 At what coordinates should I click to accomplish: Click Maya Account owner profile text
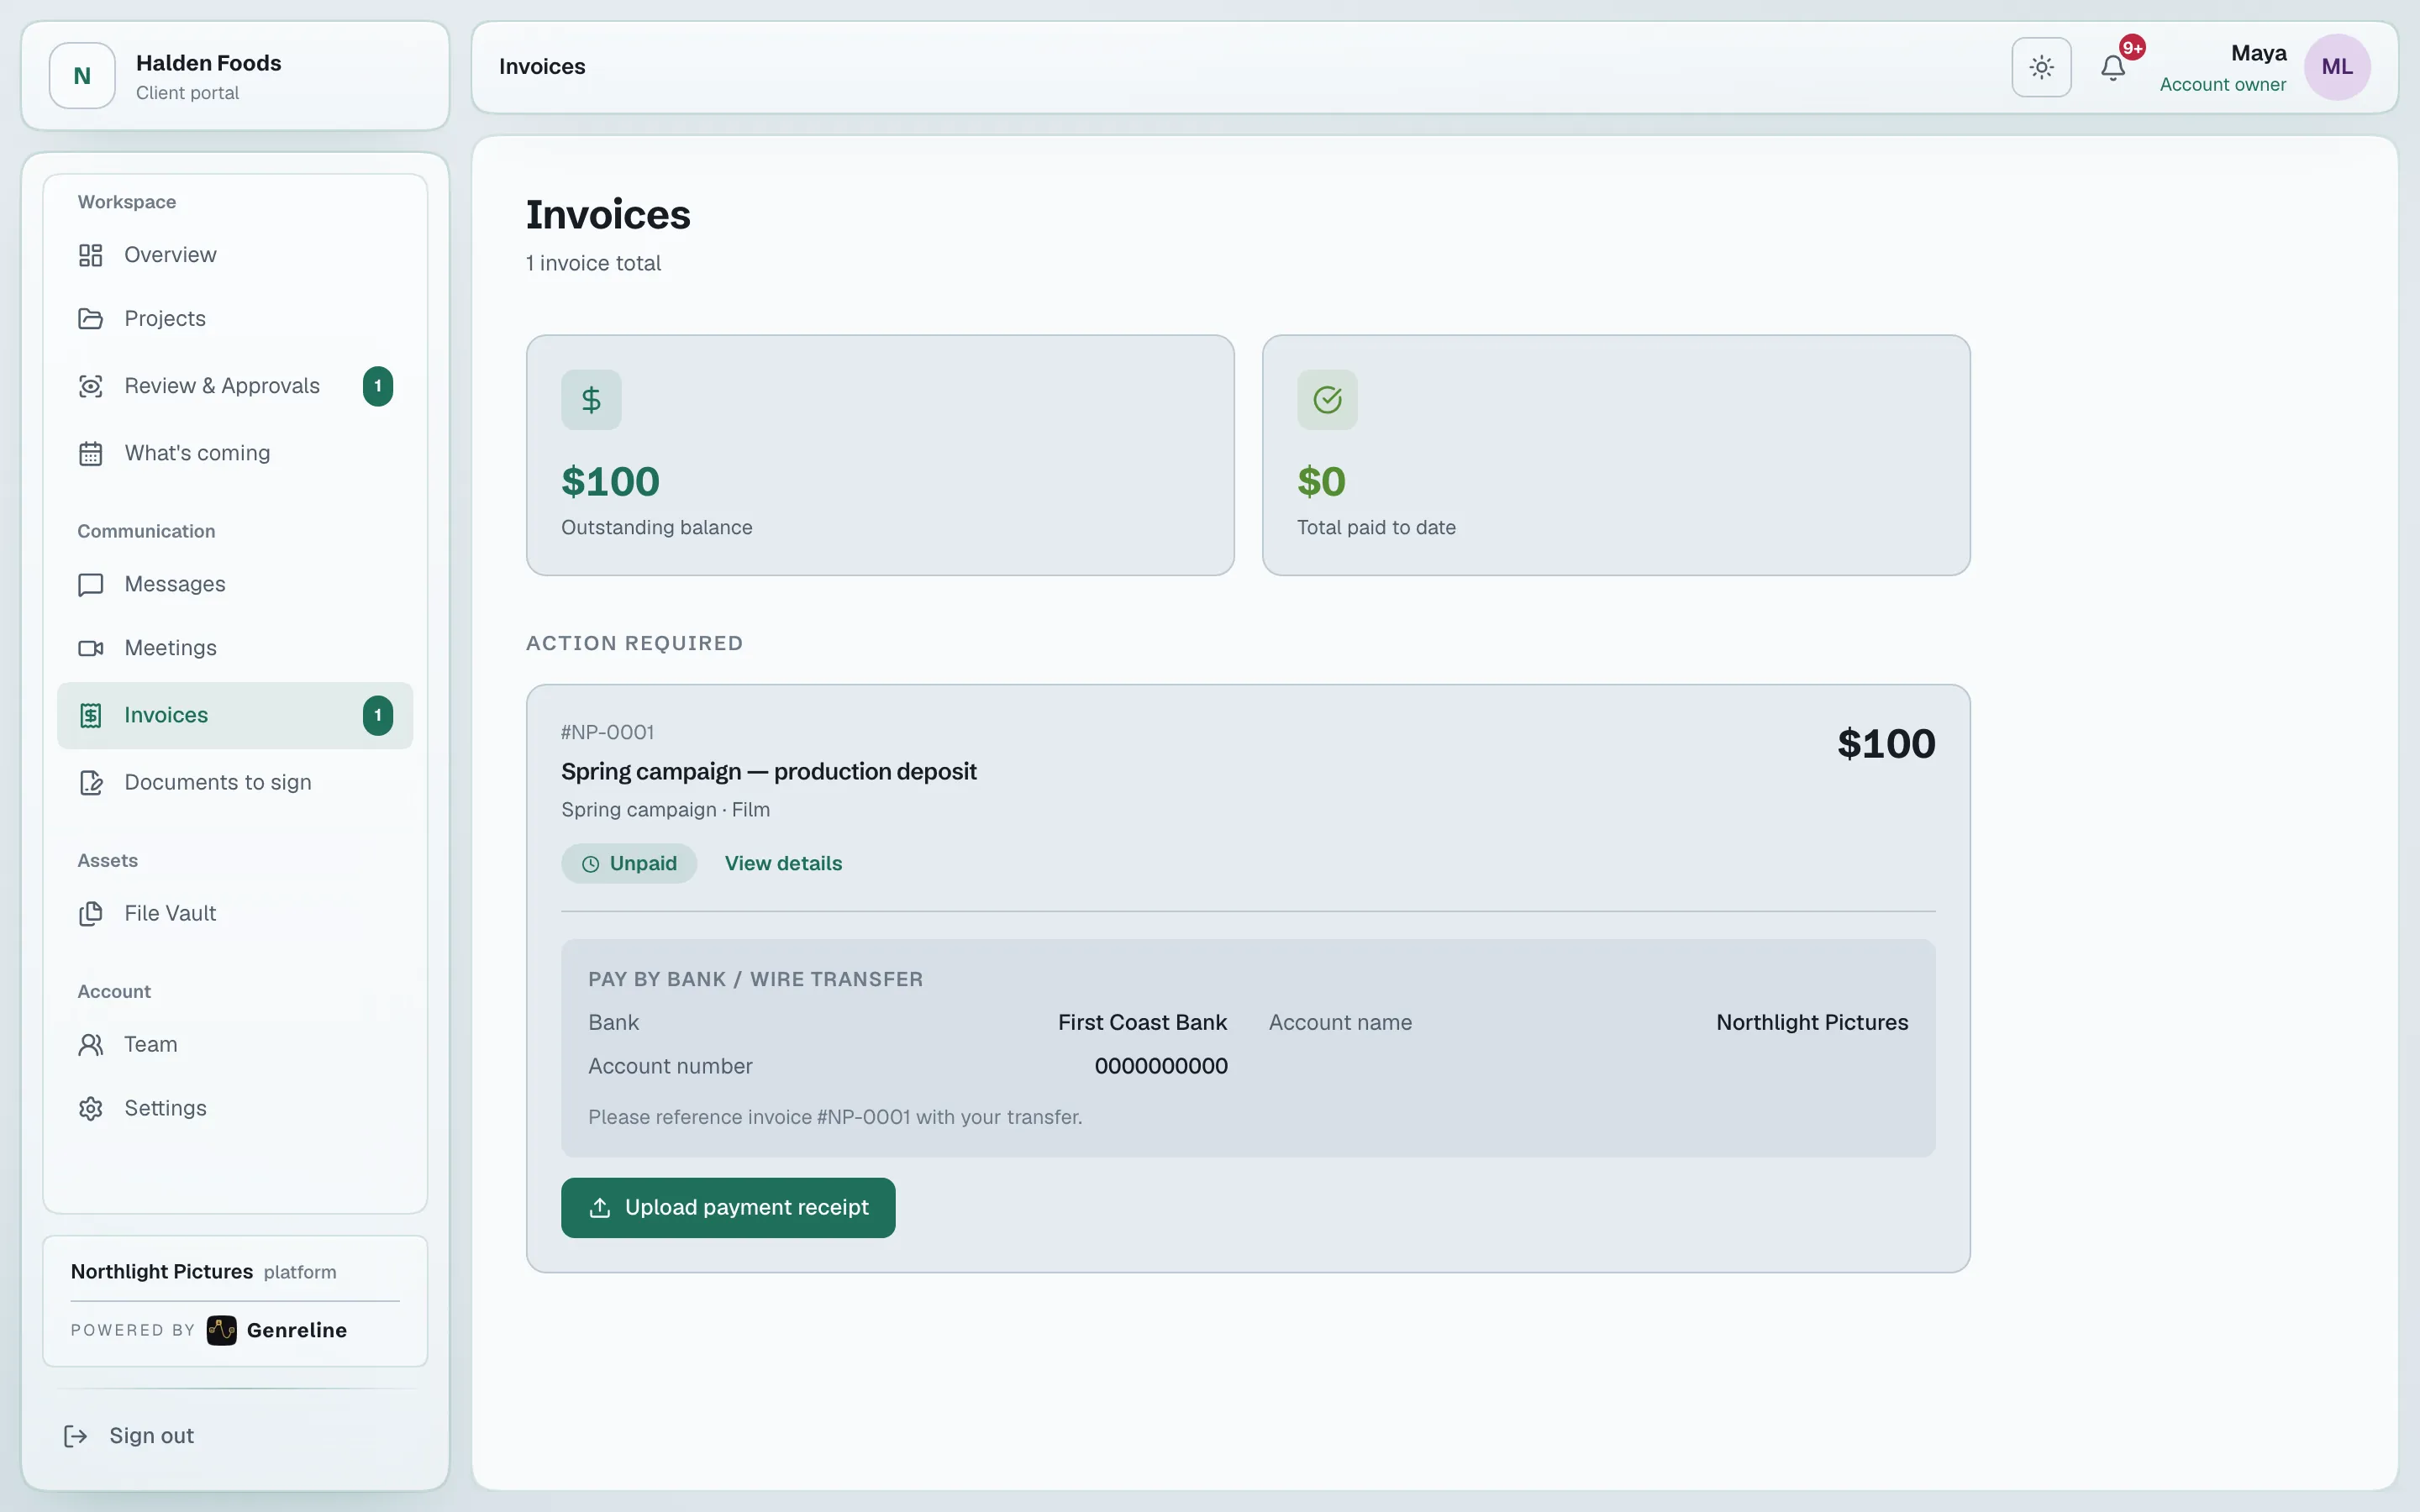2223,68
